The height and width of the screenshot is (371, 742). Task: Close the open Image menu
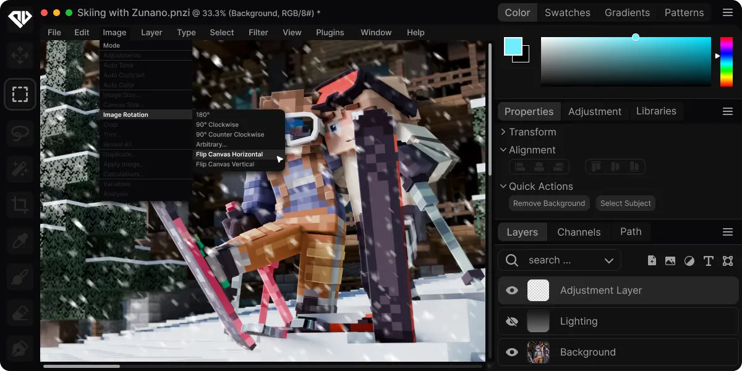tap(114, 32)
